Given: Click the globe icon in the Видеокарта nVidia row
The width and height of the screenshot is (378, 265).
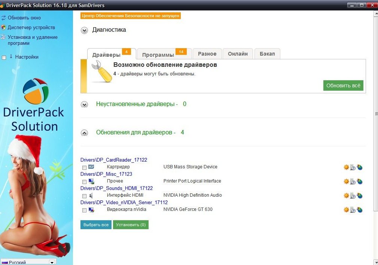Looking at the screenshot, I should 360,210.
